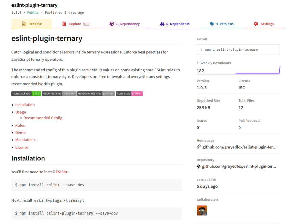Click the Repository git diamond icon
The height and width of the screenshot is (224, 297).
click(199, 166)
